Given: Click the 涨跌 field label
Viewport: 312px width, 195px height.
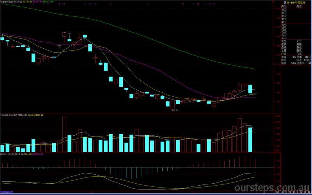Looking at the screenshot, I should (x=284, y=44).
